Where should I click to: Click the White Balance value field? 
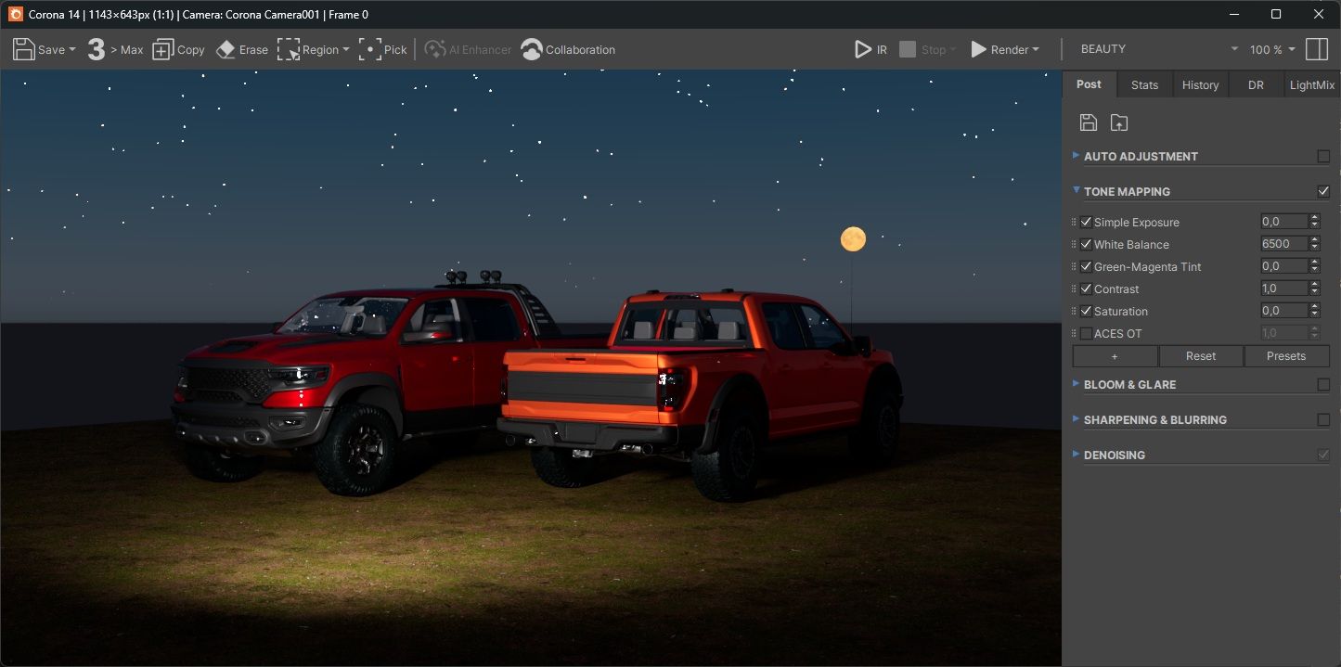[x=1283, y=244]
